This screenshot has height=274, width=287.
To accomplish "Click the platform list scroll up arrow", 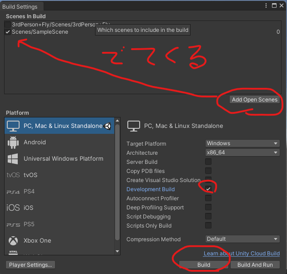I will [x=117, y=121].
